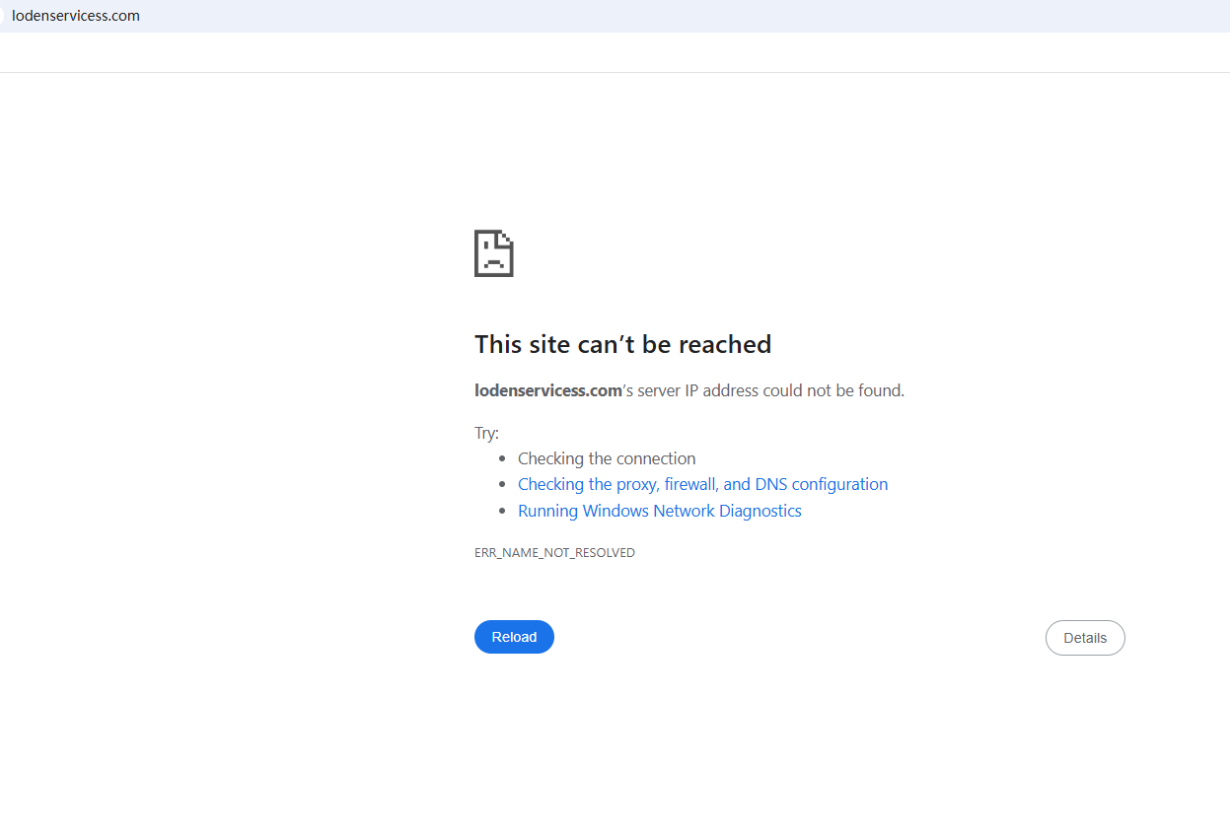Click the 'This site can't be reached' heading
Image resolution: width=1230 pixels, height=837 pixels.
[x=622, y=344]
